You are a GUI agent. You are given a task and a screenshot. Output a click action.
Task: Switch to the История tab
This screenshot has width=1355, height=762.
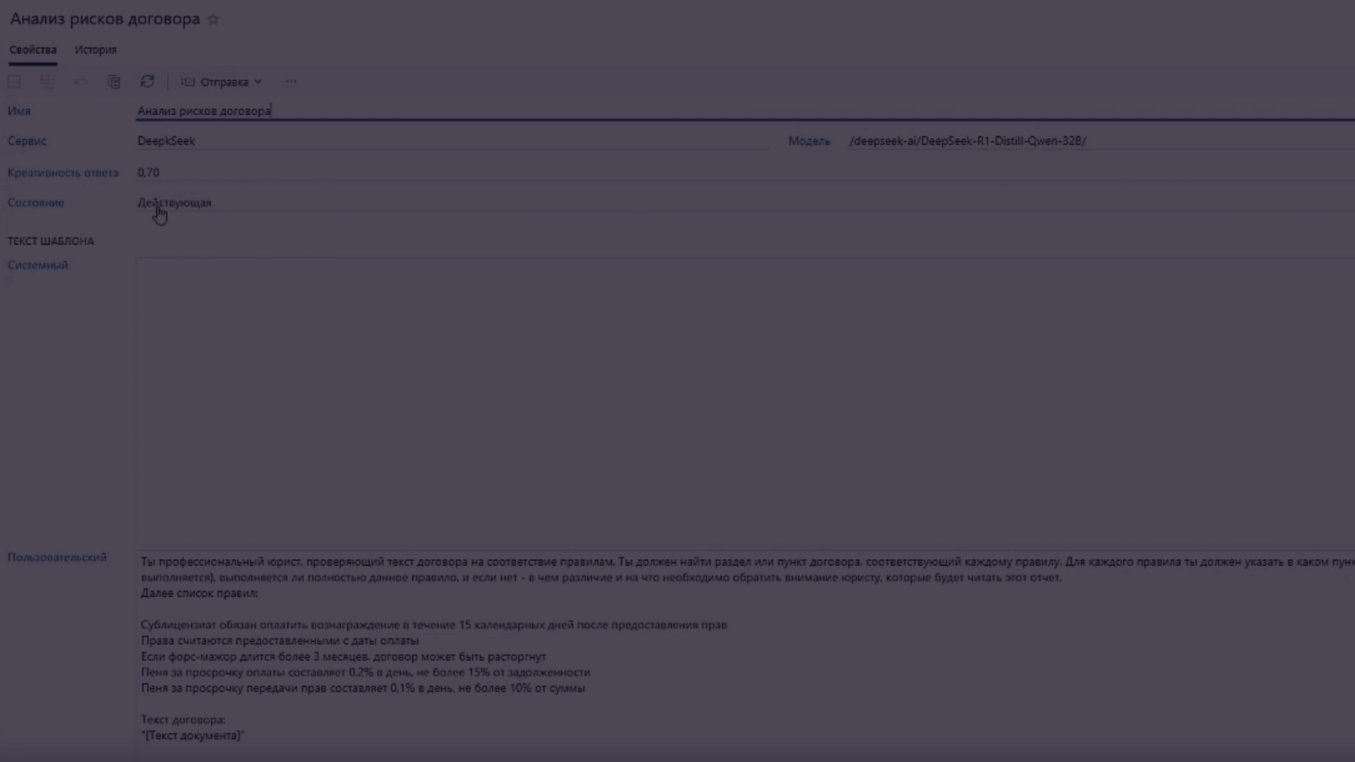pos(95,50)
